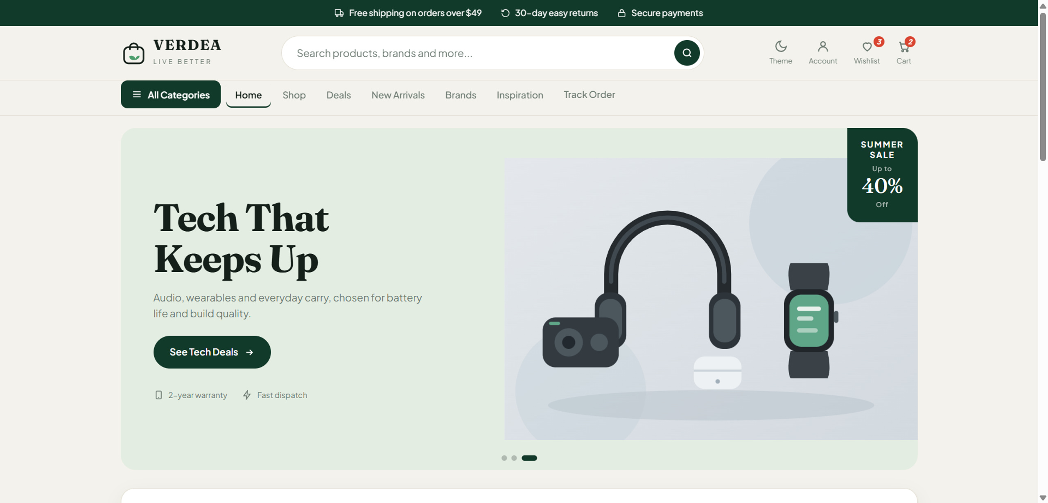The height and width of the screenshot is (503, 1048).
Task: Click the 30-day easy returns text
Action: coord(556,13)
